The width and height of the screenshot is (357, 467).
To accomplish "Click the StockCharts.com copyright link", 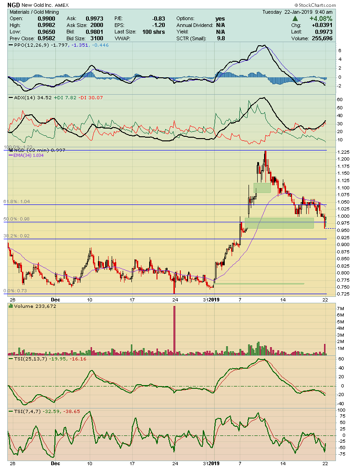I will [315, 5].
